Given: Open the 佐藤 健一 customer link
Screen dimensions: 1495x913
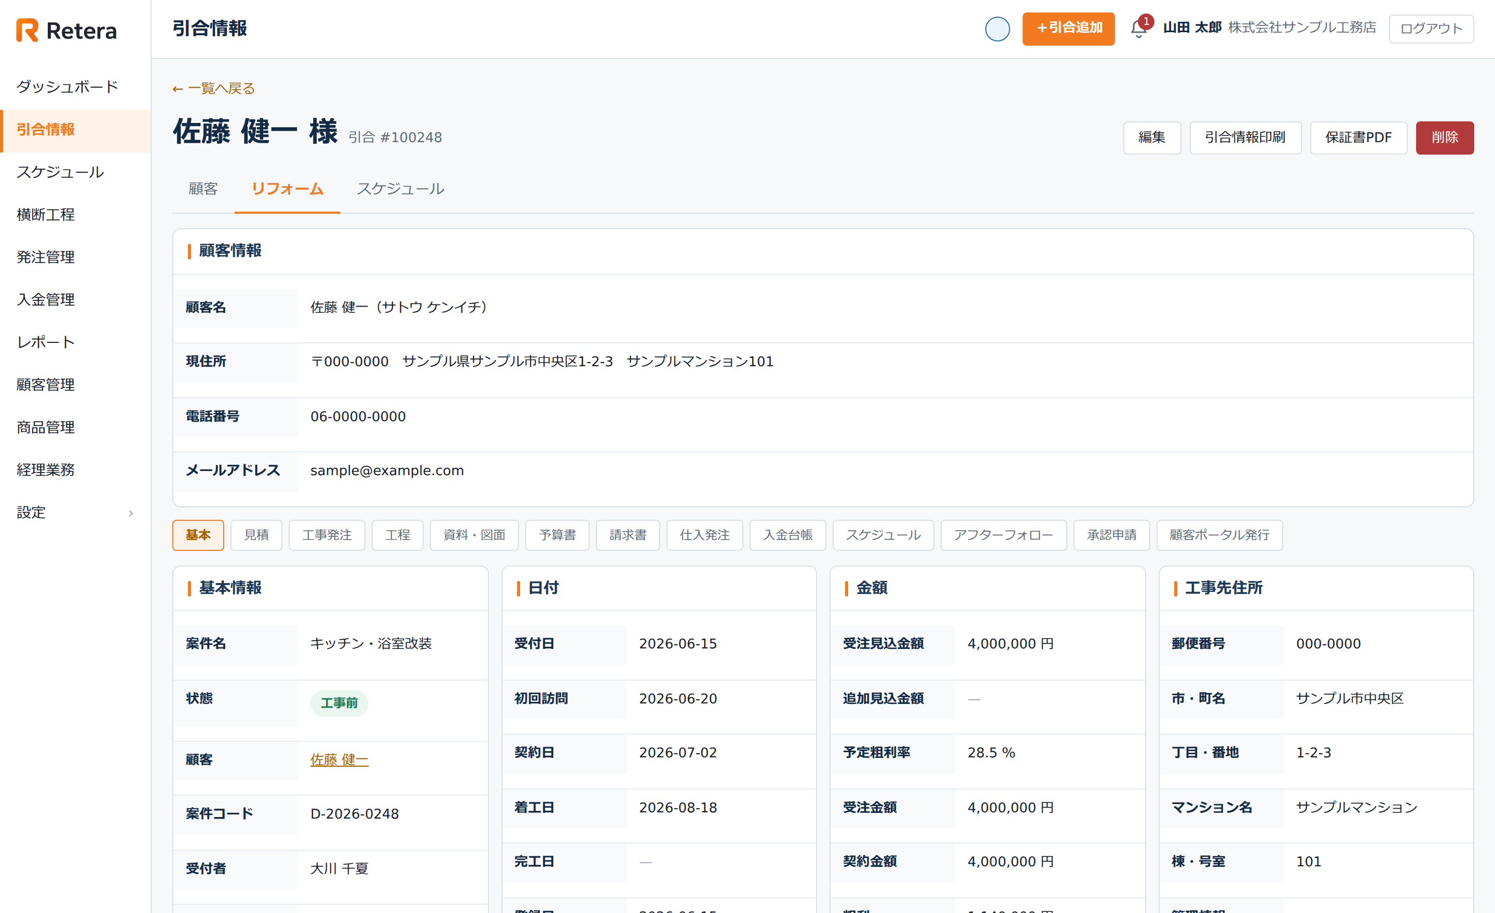Looking at the screenshot, I should coord(339,759).
